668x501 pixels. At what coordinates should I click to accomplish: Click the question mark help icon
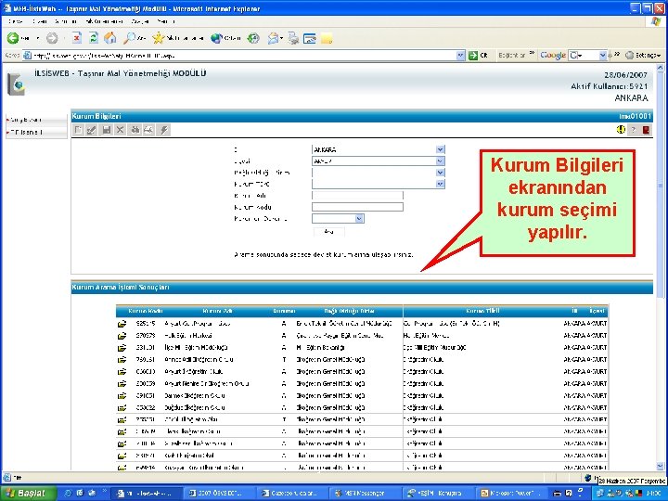tap(634, 130)
